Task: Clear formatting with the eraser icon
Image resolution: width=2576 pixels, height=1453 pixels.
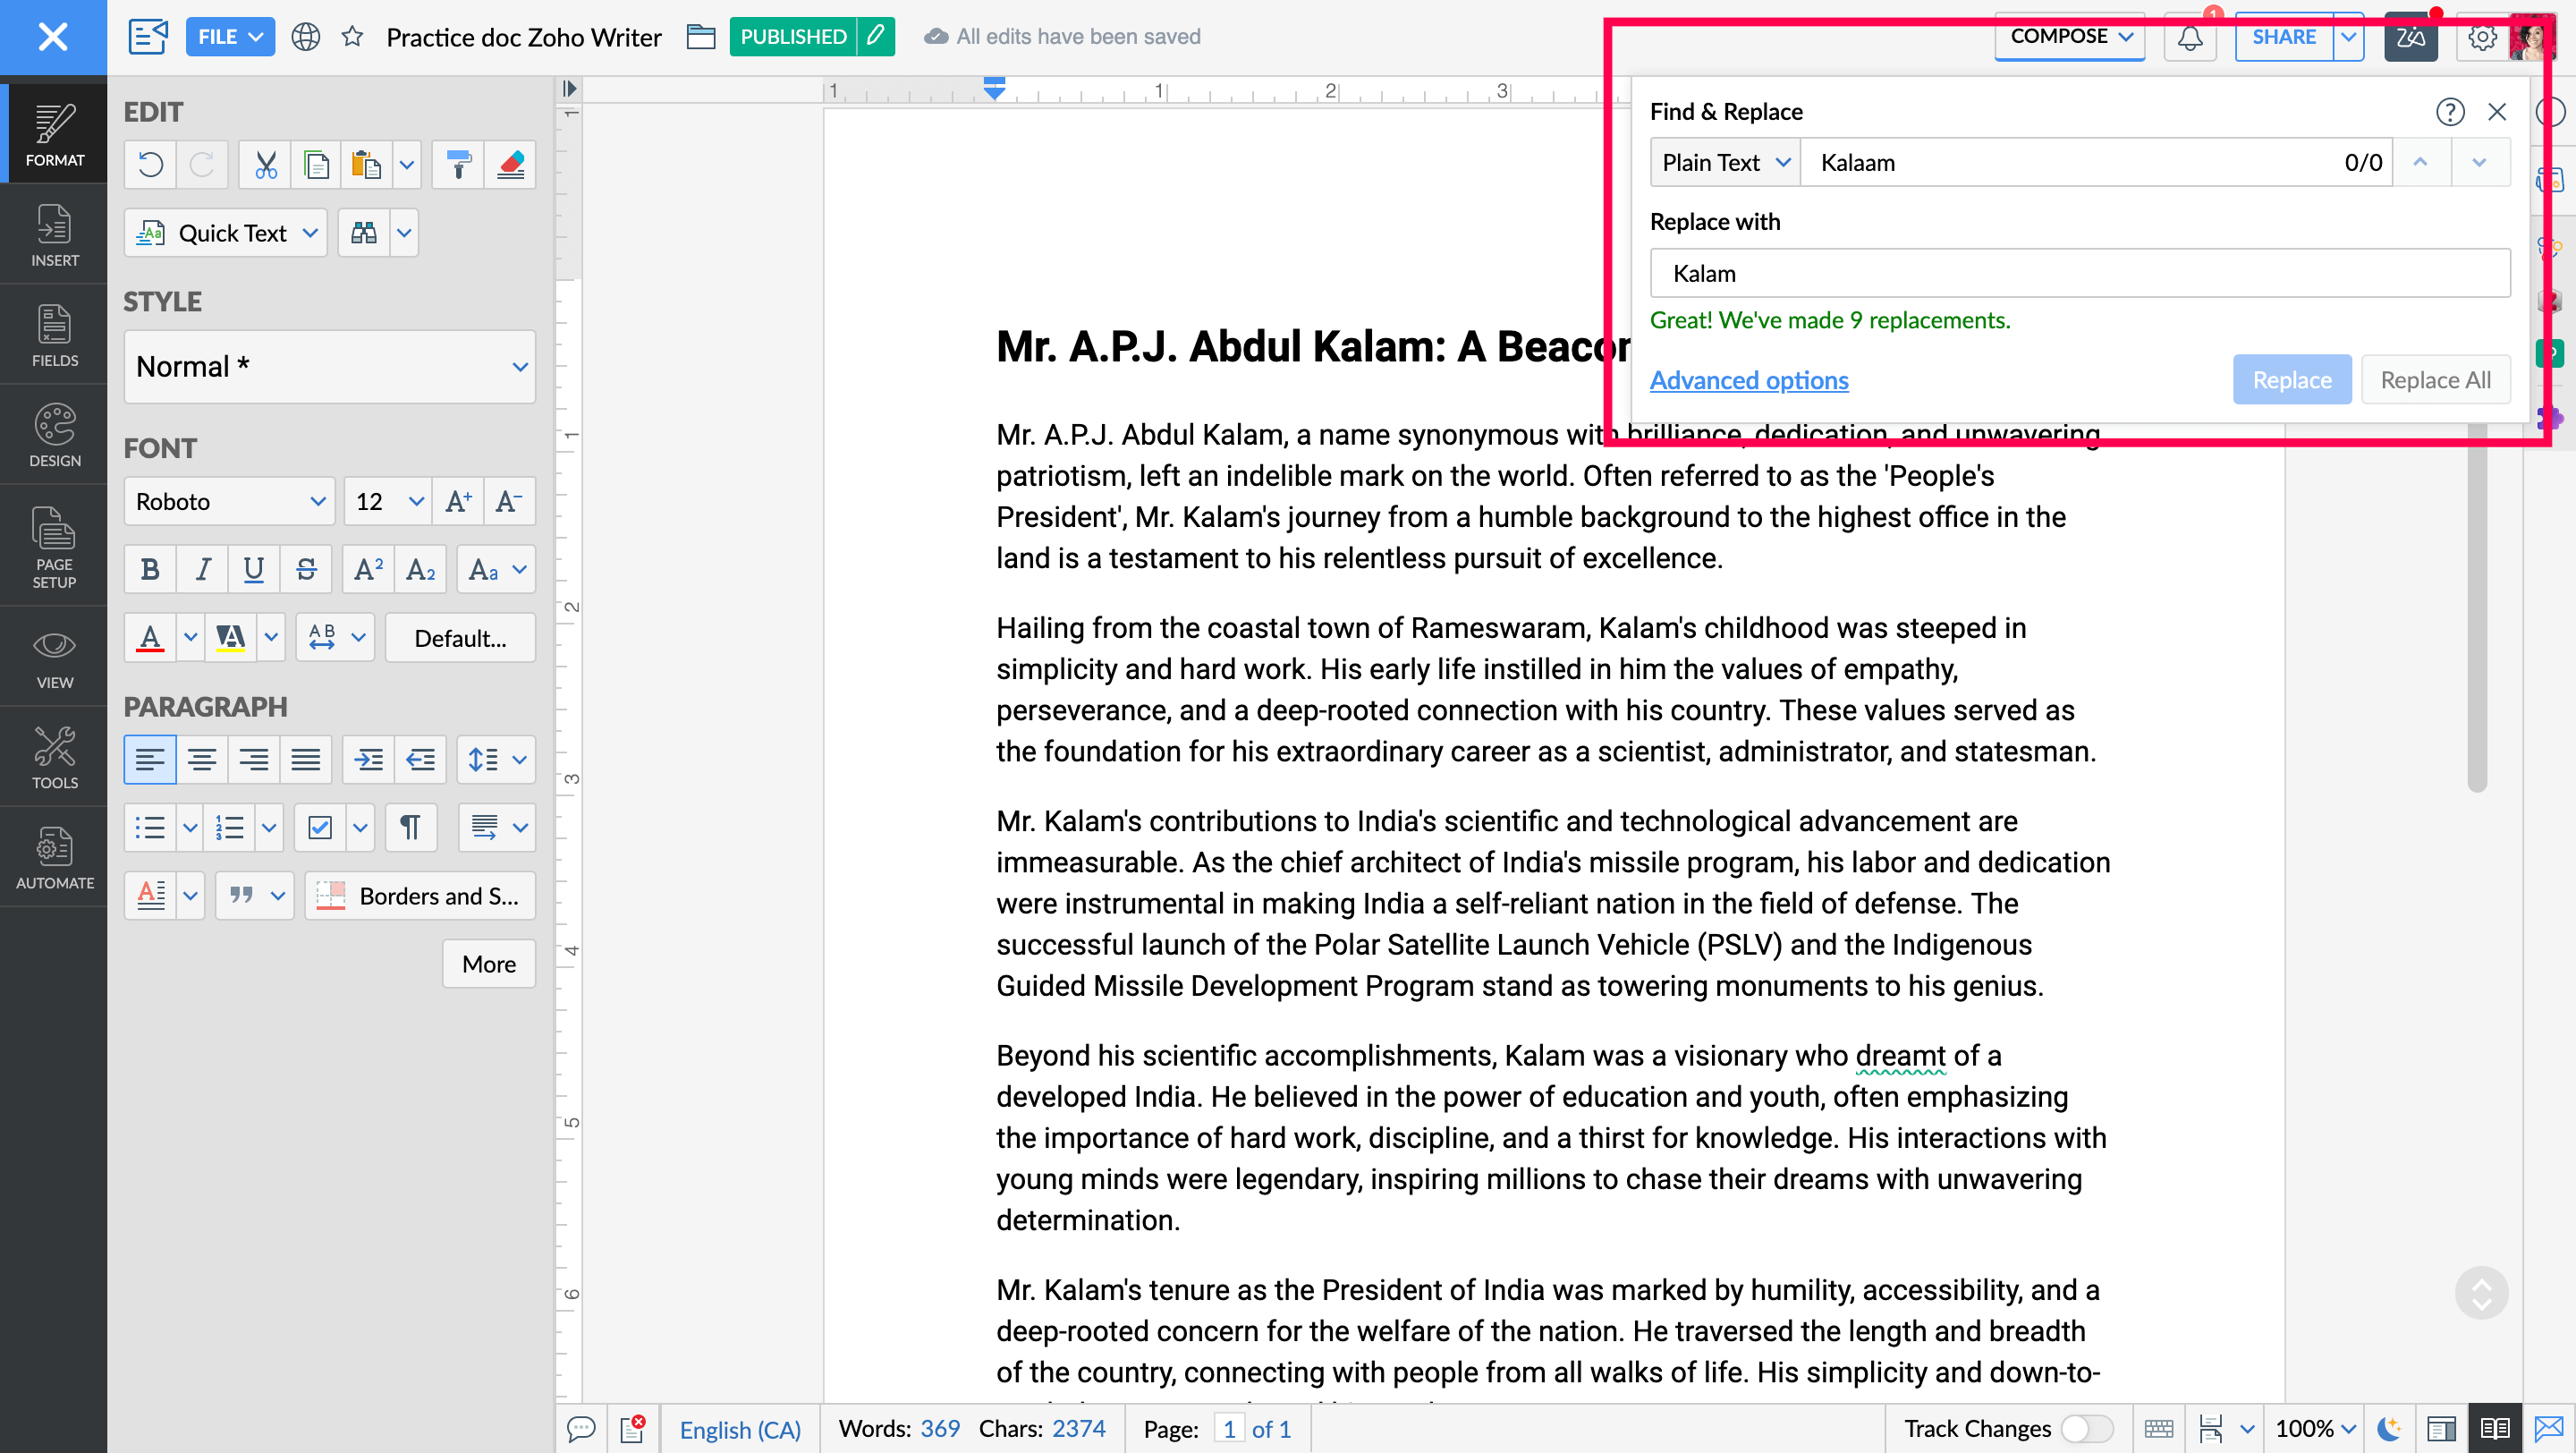Action: click(x=510, y=165)
